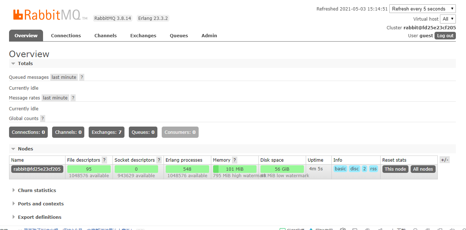Screen dimensions: 466x230
Task: Click the Queues: 0 count button
Action: pos(143,132)
